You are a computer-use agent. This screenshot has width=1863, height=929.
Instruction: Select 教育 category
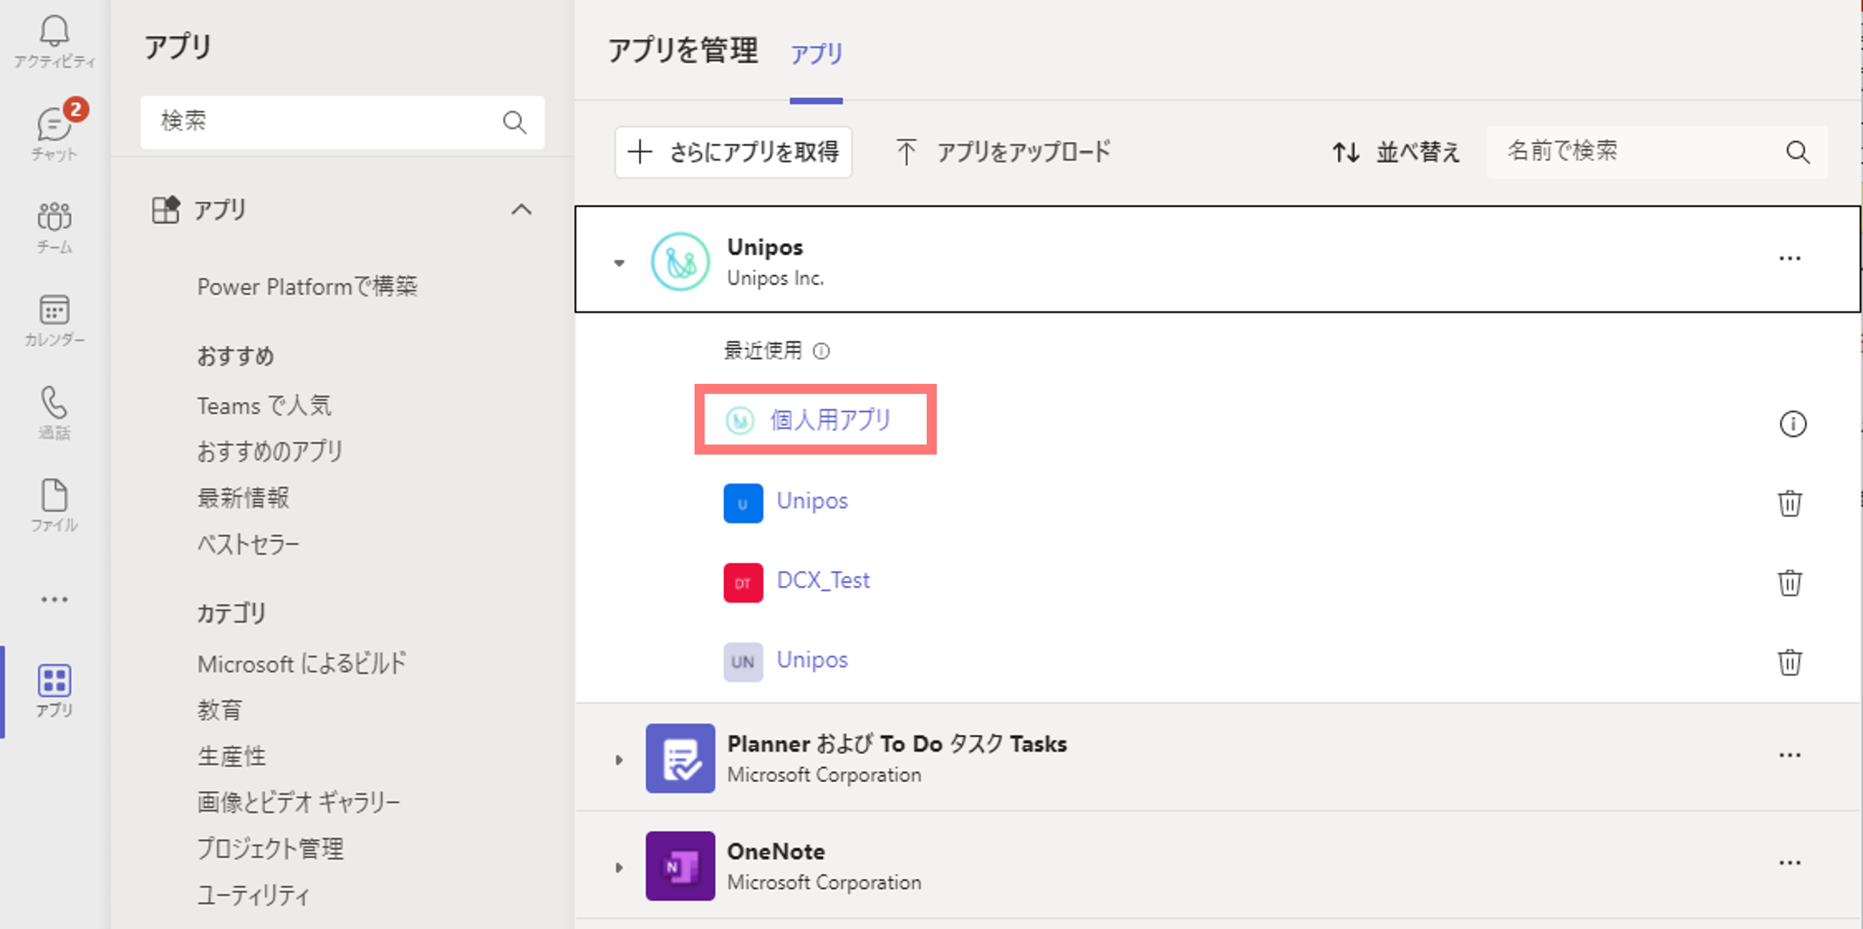[219, 710]
